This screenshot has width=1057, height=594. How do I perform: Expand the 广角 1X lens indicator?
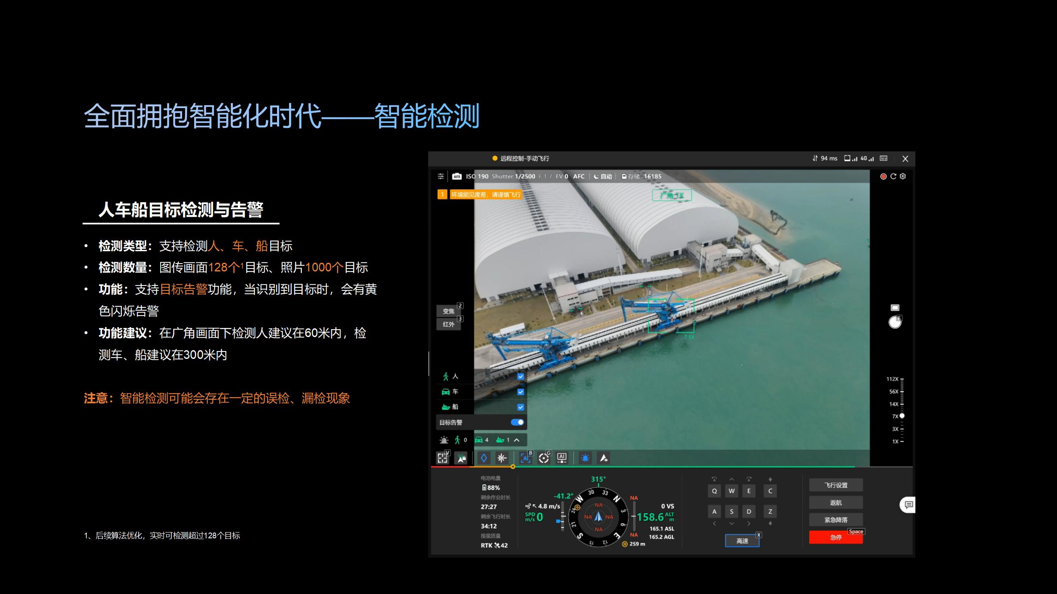coord(671,196)
